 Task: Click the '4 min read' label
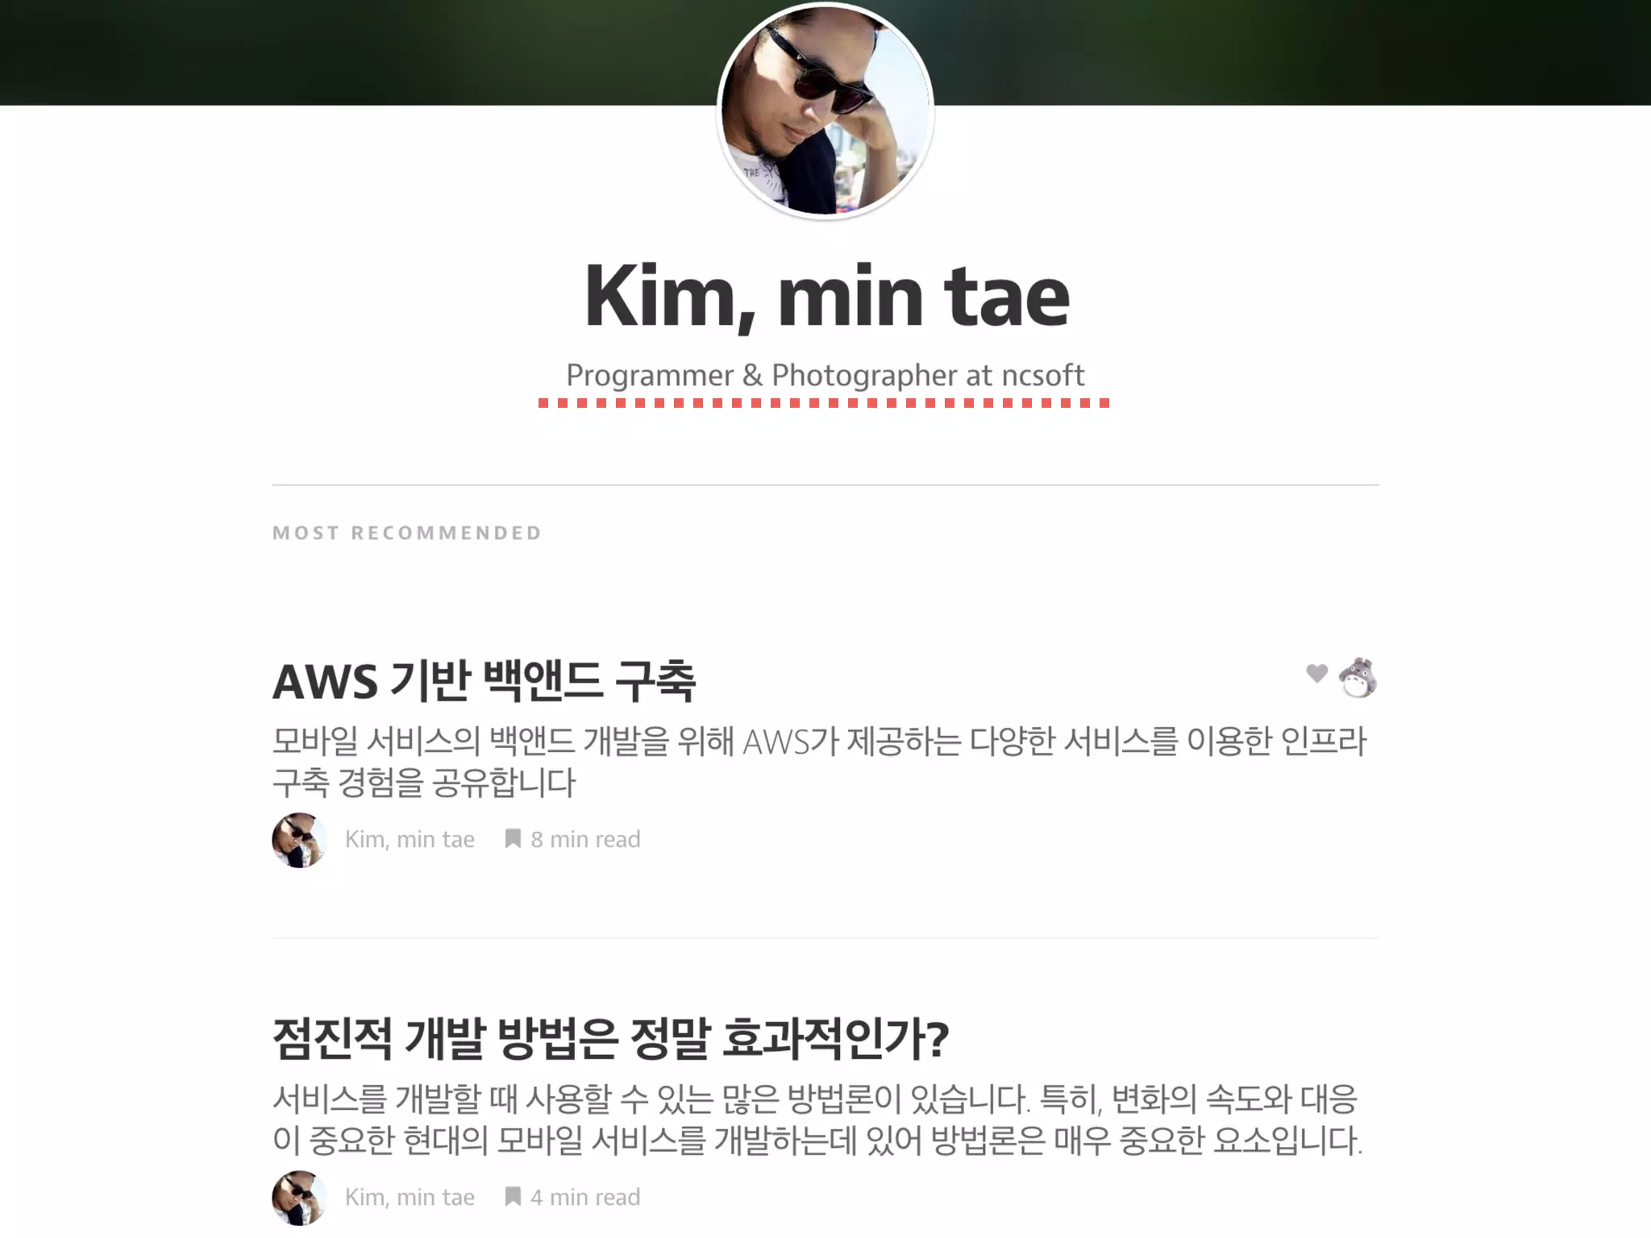tap(585, 1198)
